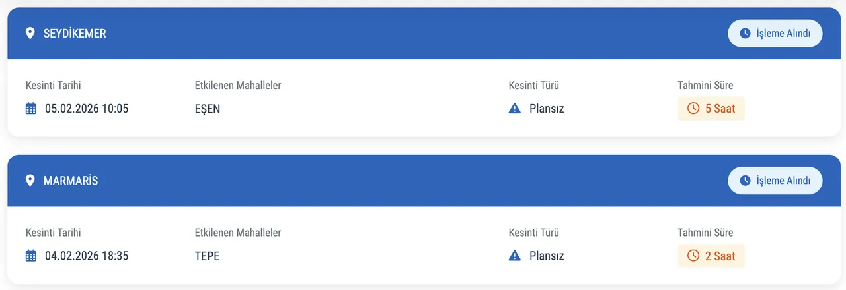Click the EŞEN neighborhood name
Screen dimensions: 846x290
click(208, 109)
